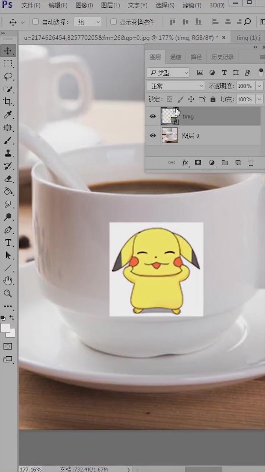
Task: Select the Line tool
Action: (8, 268)
